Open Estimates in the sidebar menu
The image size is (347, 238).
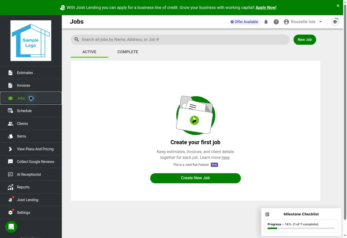tap(31, 73)
